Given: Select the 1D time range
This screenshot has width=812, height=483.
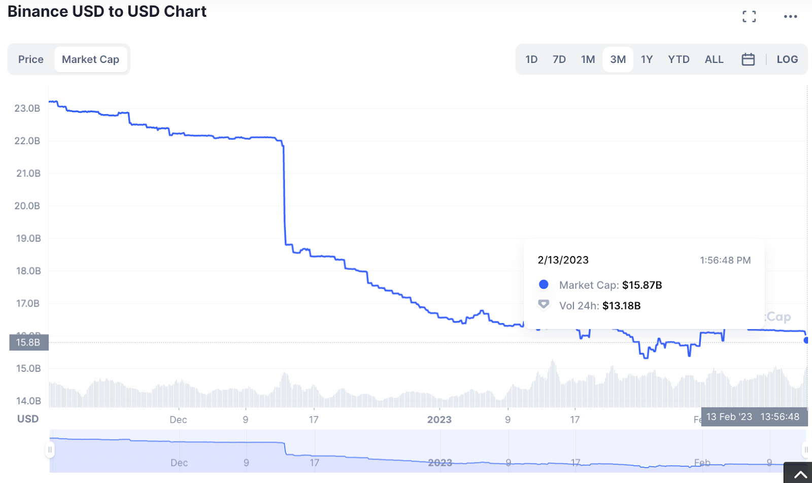Looking at the screenshot, I should click(x=531, y=59).
